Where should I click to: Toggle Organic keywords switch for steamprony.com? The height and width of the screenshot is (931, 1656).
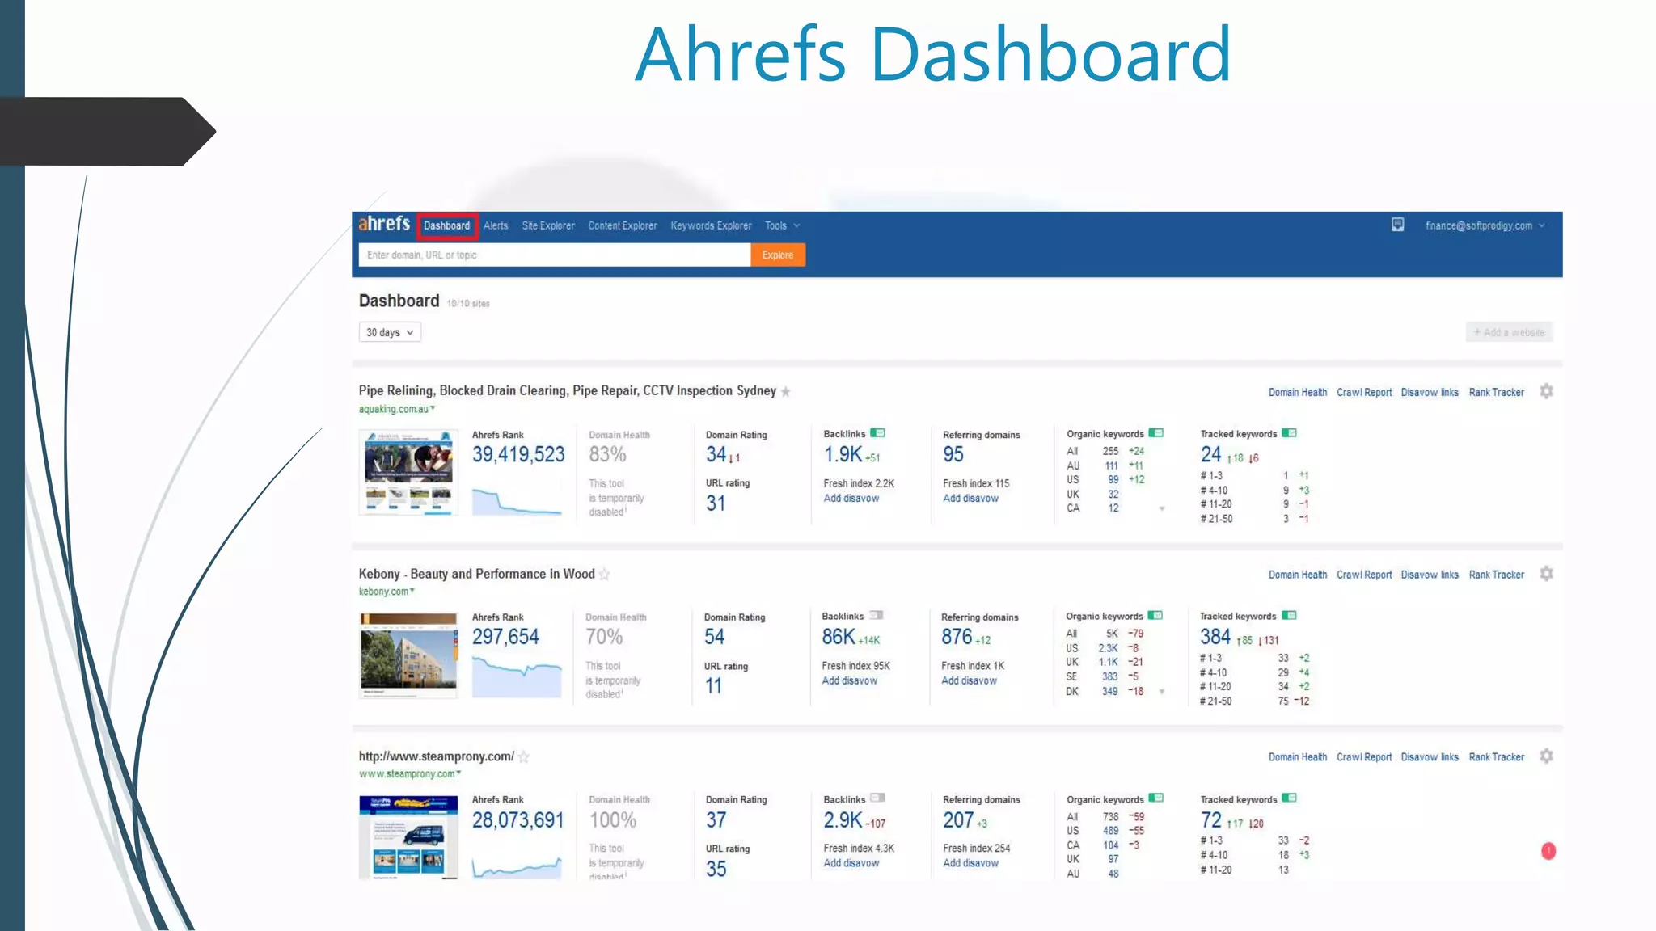point(1155,798)
